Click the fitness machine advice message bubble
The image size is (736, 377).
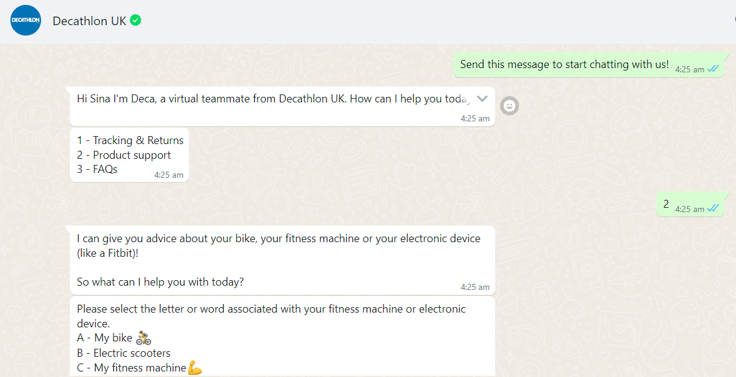(x=282, y=261)
